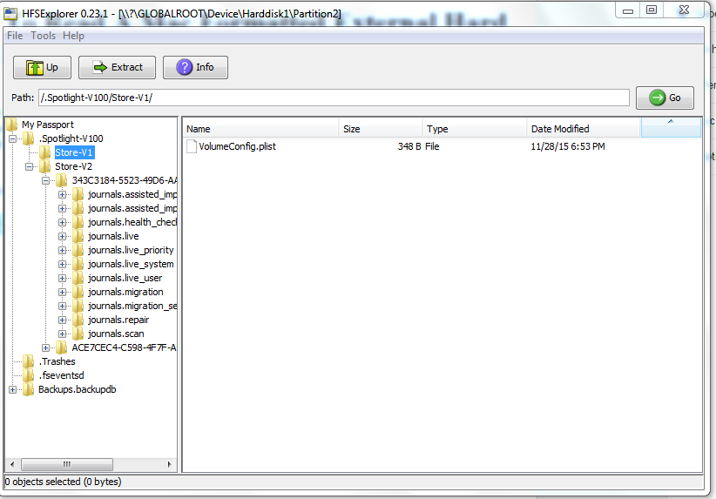This screenshot has height=499, width=716.
Task: Click the journals.scan folder icon
Action: tap(78, 334)
